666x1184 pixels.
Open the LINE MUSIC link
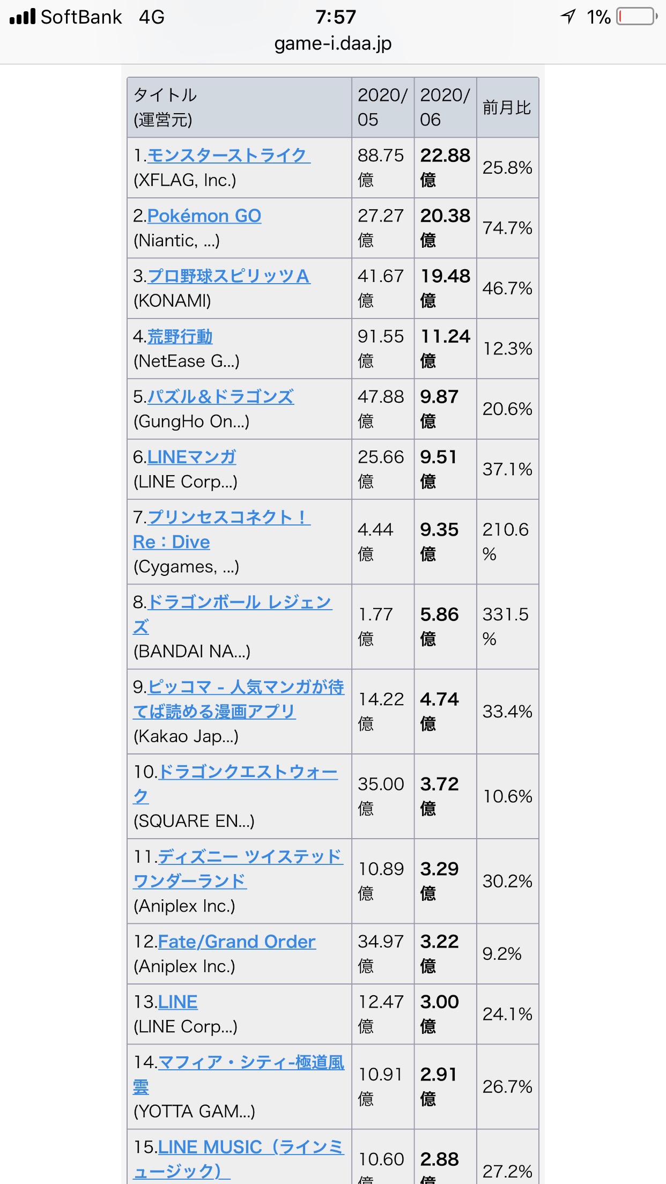click(x=239, y=1159)
